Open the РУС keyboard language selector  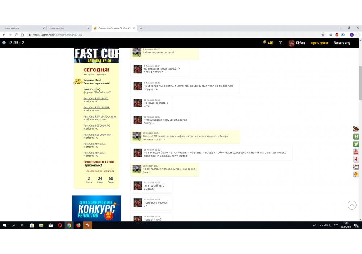[336, 225]
